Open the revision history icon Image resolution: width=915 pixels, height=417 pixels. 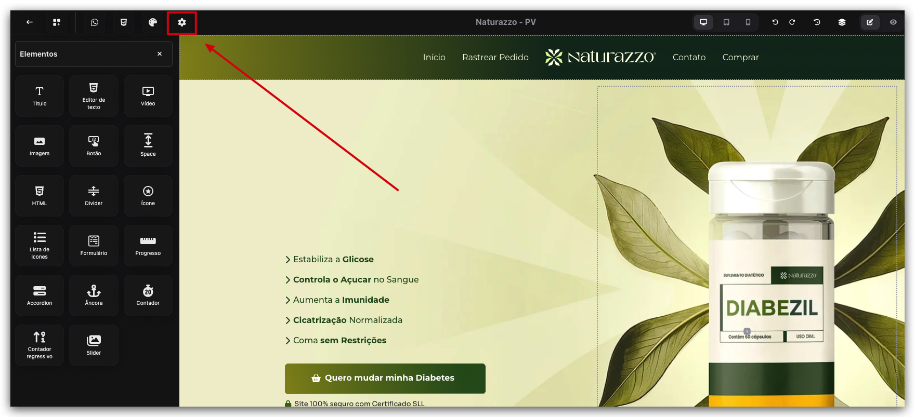coord(817,22)
